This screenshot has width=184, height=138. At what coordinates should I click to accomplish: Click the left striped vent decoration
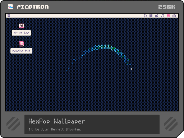click(13, 124)
